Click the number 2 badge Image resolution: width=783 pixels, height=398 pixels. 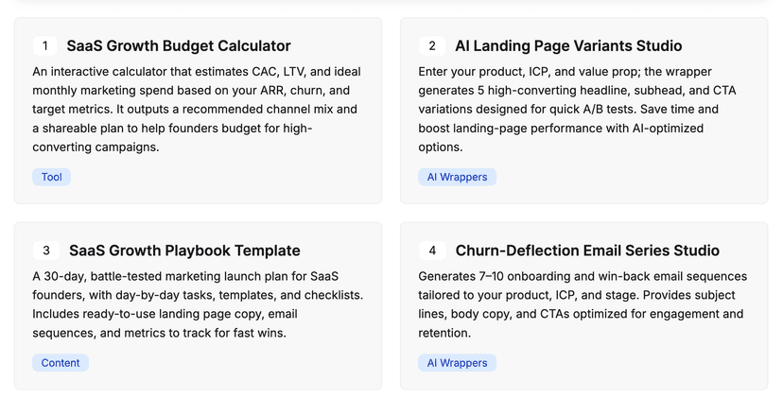pyautogui.click(x=432, y=45)
